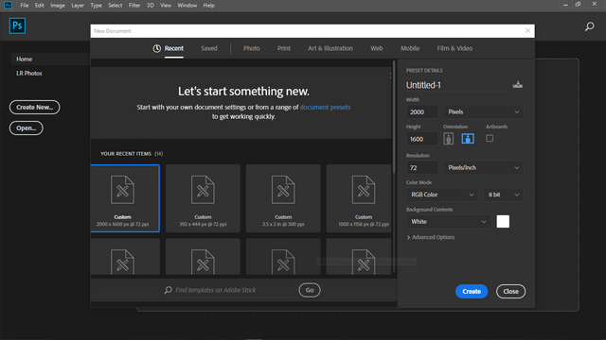
Task: Select the Recent tab
Action: click(173, 48)
